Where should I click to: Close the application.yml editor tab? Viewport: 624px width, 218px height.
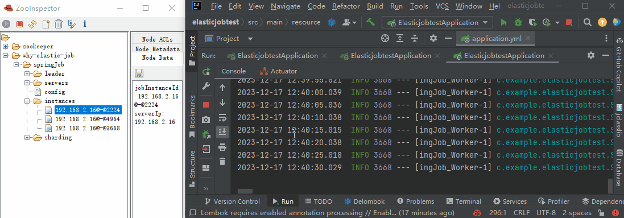click(528, 39)
